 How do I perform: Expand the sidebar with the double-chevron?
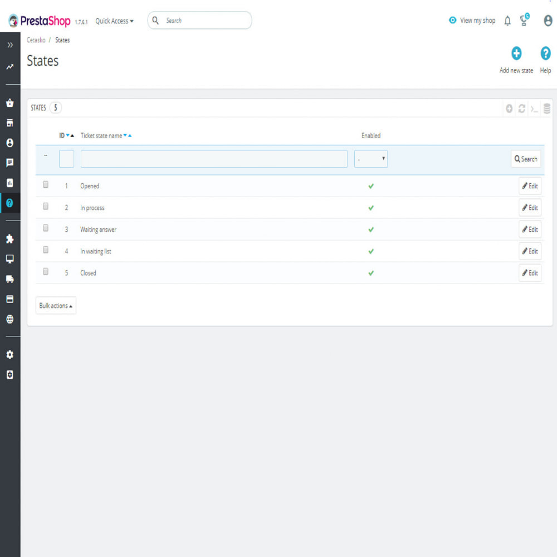click(x=10, y=45)
